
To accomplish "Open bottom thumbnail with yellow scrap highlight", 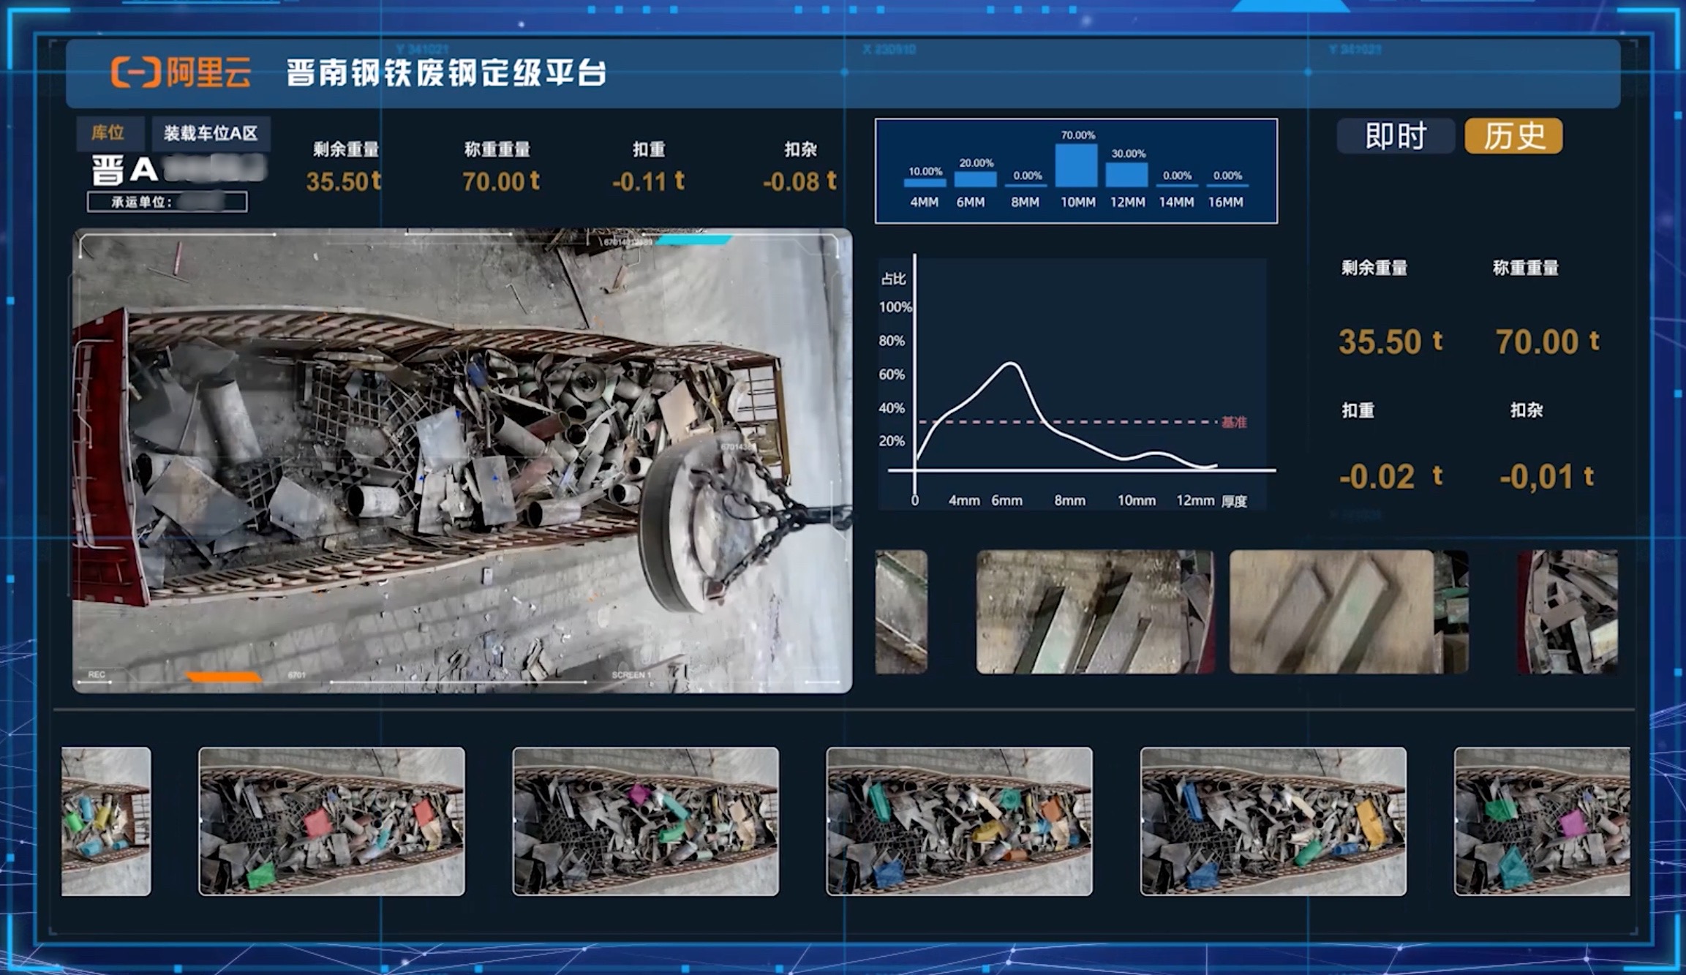I will (x=1273, y=821).
